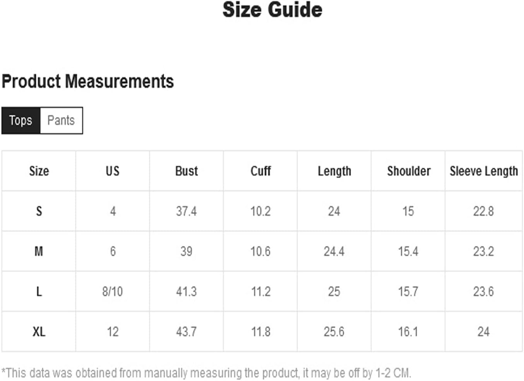The height and width of the screenshot is (381, 524).
Task: Select the S size row label
Action: (x=39, y=211)
